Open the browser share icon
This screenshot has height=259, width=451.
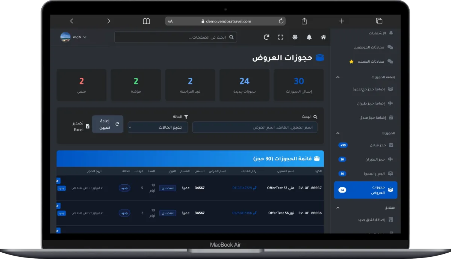click(x=305, y=21)
